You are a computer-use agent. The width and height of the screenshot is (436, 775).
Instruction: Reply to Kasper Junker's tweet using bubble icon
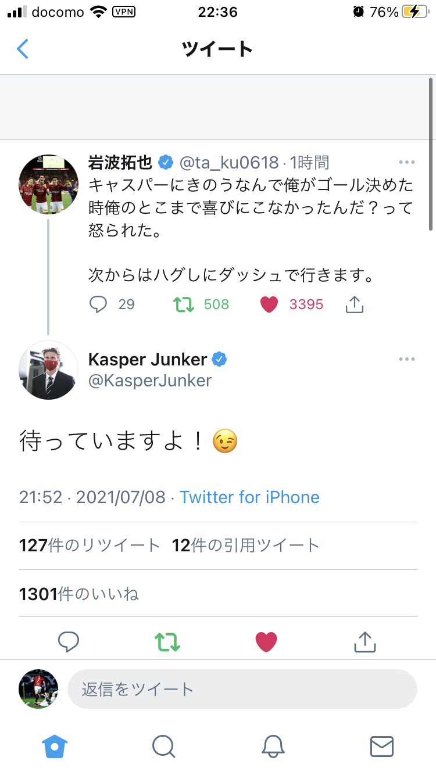click(x=69, y=641)
